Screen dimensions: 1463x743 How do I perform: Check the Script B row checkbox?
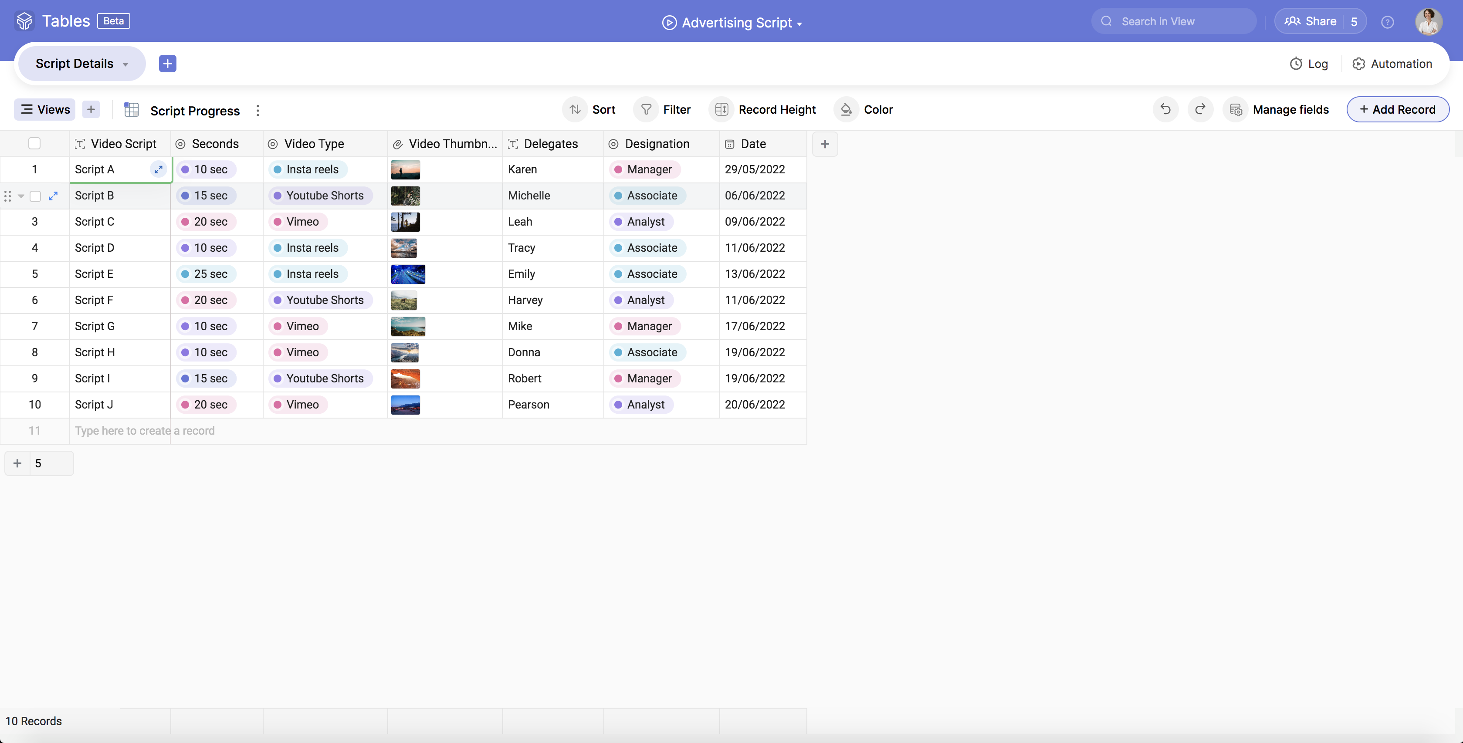(35, 196)
